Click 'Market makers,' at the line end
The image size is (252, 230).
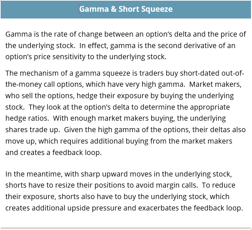(215, 84)
